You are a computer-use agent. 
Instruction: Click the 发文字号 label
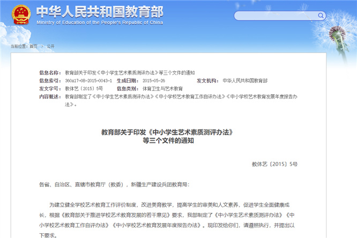click(50, 89)
